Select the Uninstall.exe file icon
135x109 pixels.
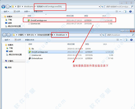point(30,58)
